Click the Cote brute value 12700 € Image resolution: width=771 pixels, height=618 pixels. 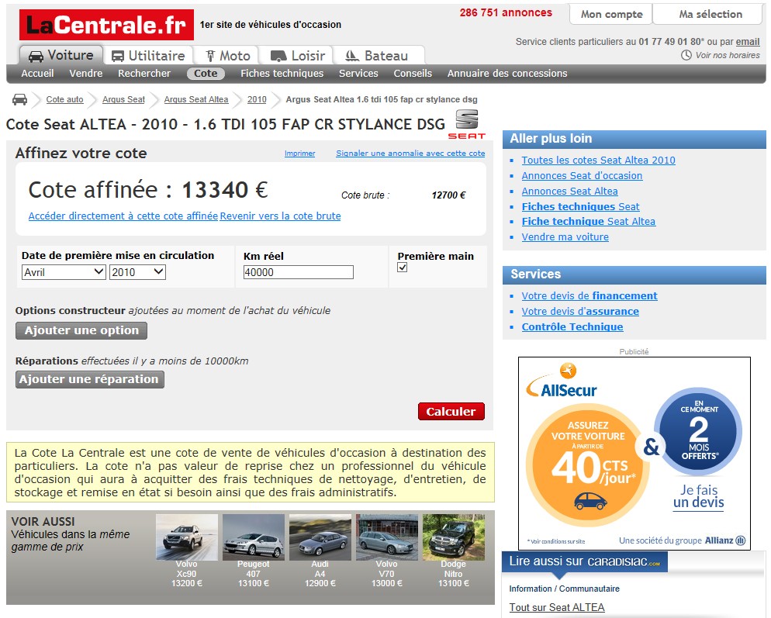pos(448,195)
